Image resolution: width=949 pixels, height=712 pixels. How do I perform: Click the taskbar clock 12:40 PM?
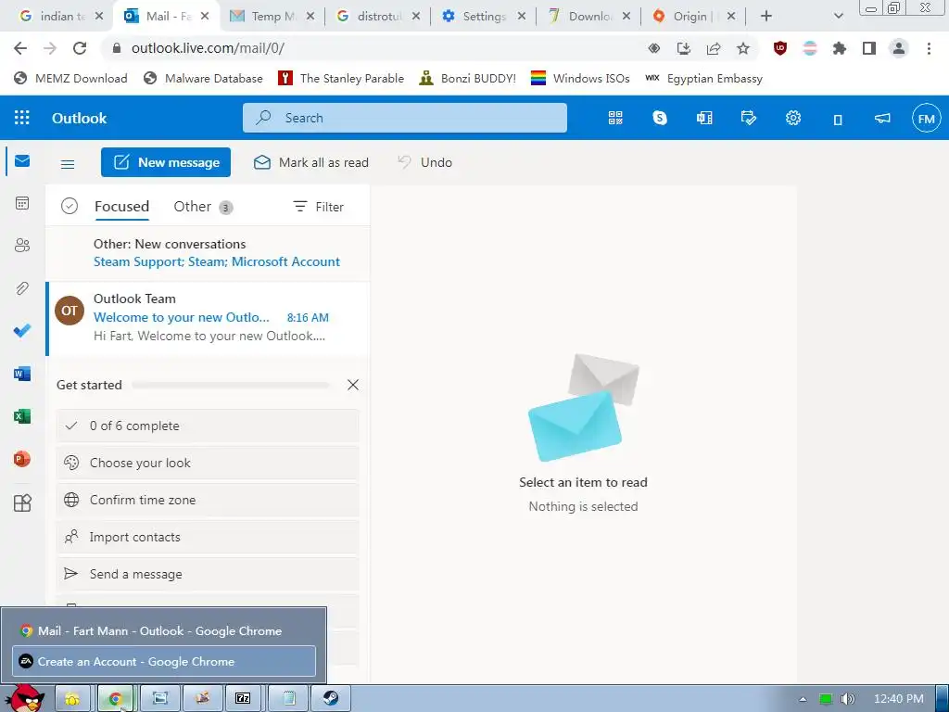(898, 699)
